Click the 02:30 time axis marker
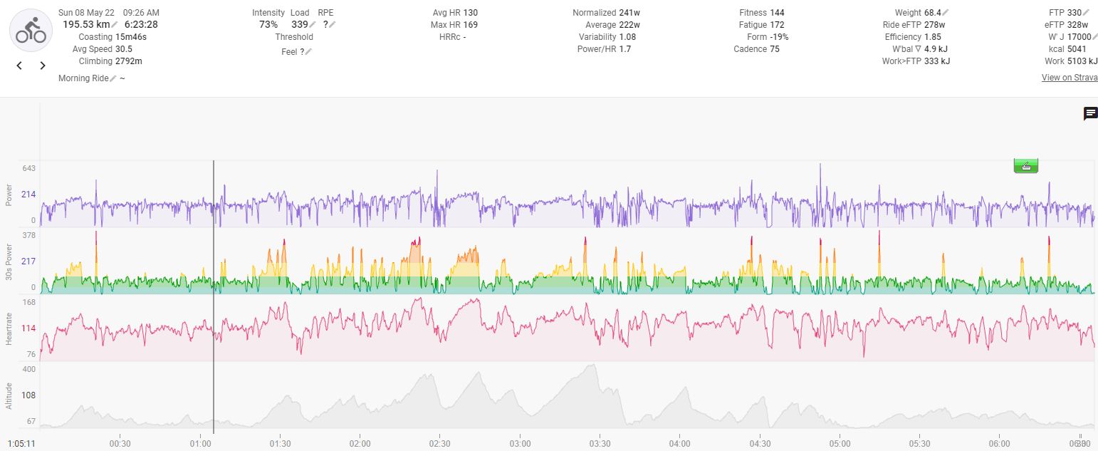The height and width of the screenshot is (451, 1098). (x=439, y=443)
